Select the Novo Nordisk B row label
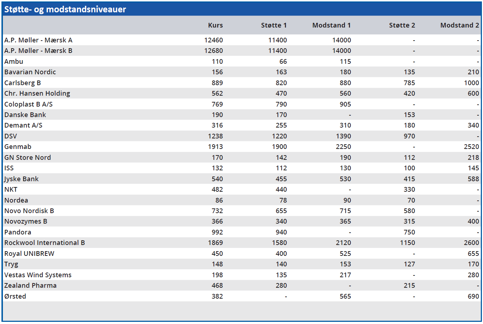 click(x=29, y=211)
